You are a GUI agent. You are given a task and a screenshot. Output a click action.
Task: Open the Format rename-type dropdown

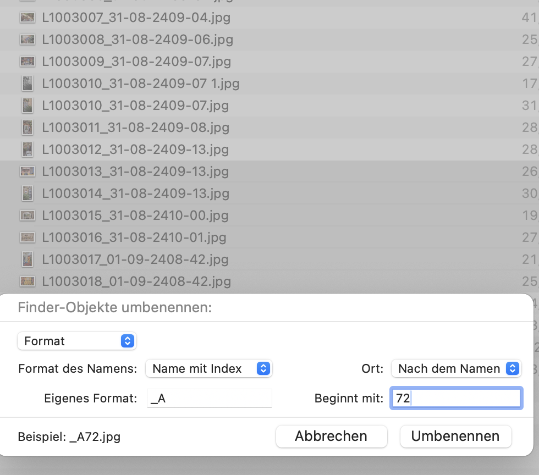pyautogui.click(x=77, y=341)
